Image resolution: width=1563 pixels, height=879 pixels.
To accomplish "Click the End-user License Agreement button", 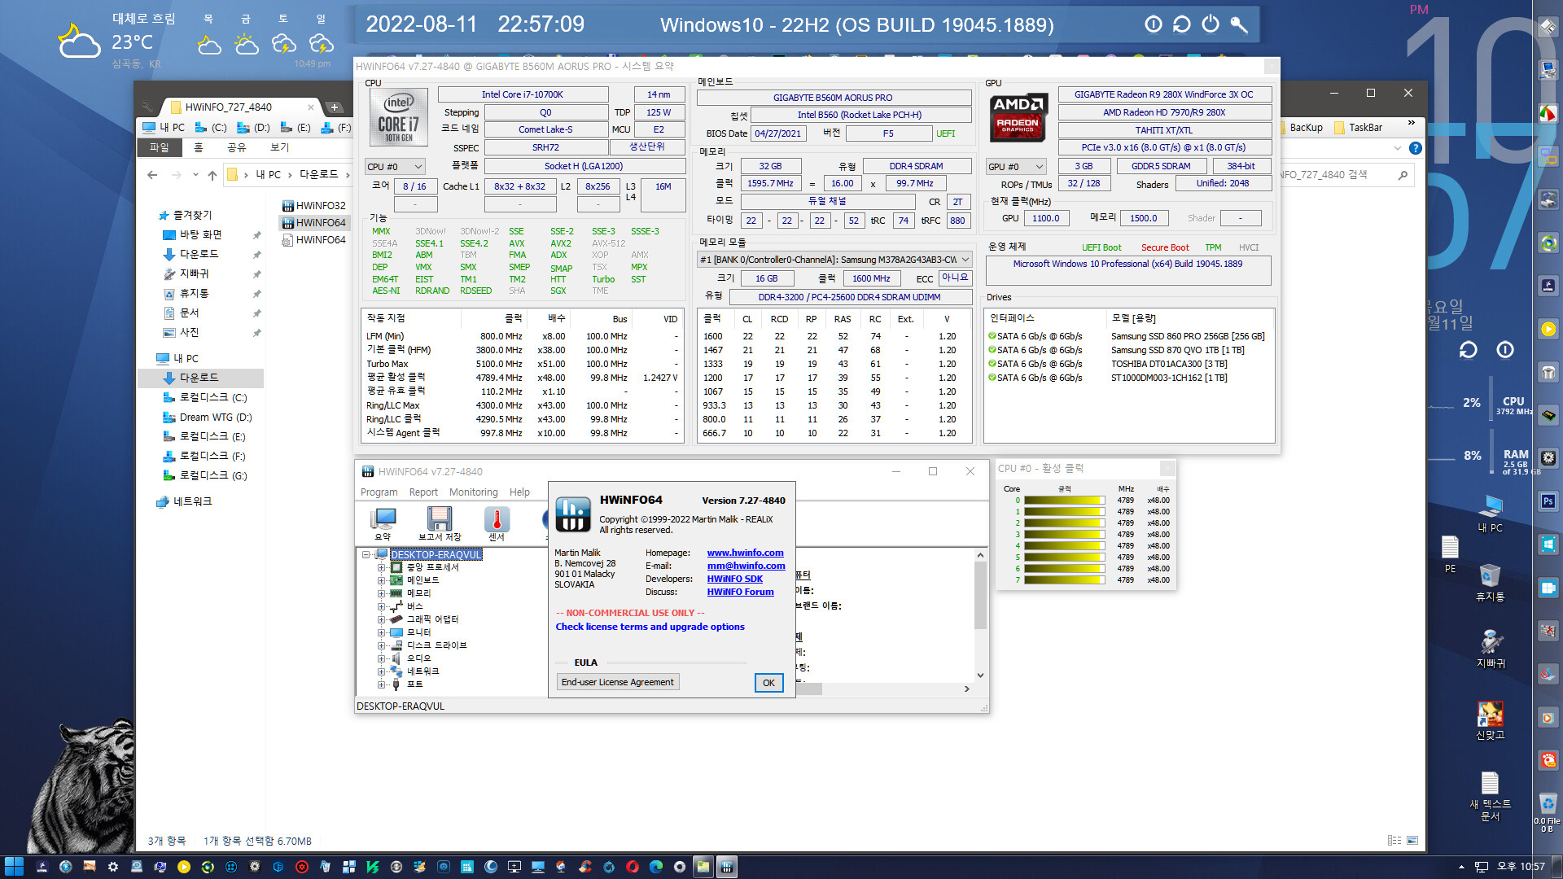I will [617, 682].
